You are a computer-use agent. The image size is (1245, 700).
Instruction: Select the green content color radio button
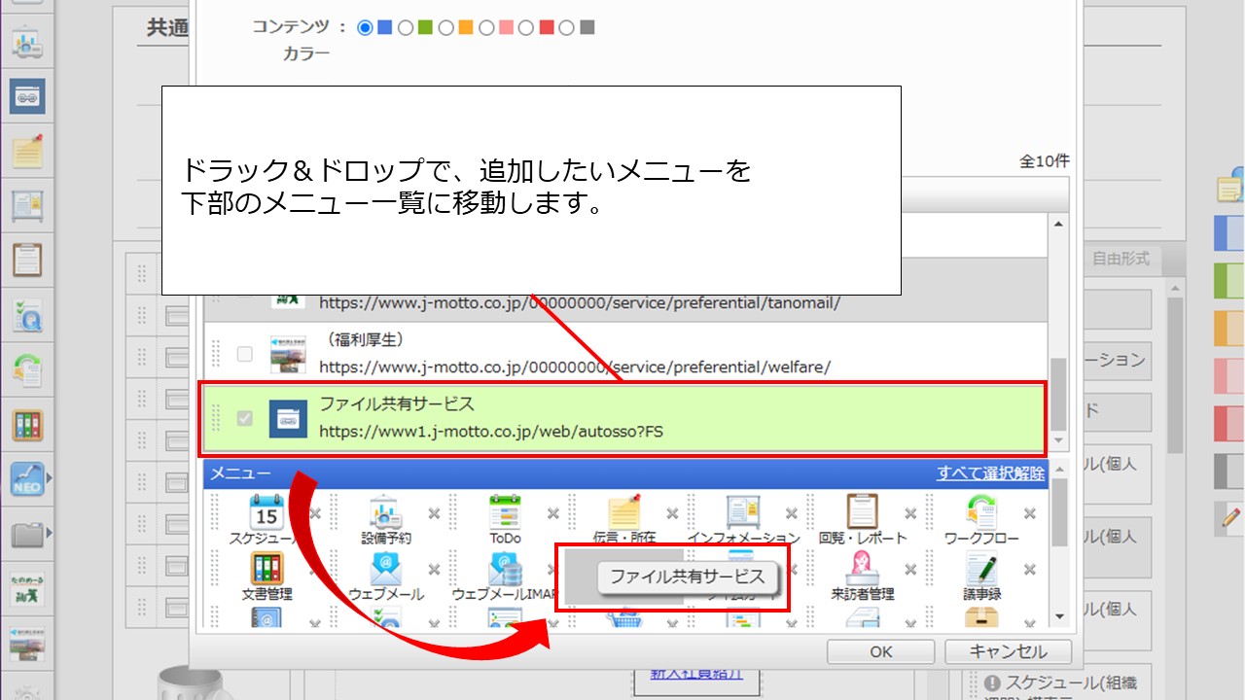coord(406,28)
